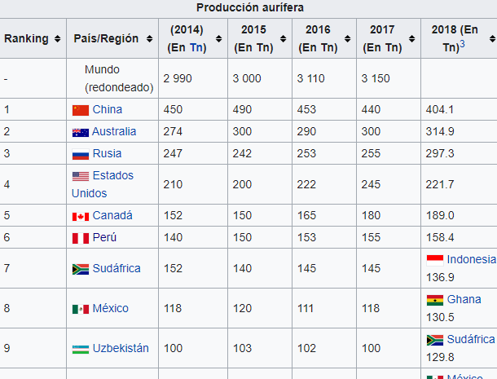Click Canadá 2018 value 189.0
497x379 pixels.
coord(440,216)
